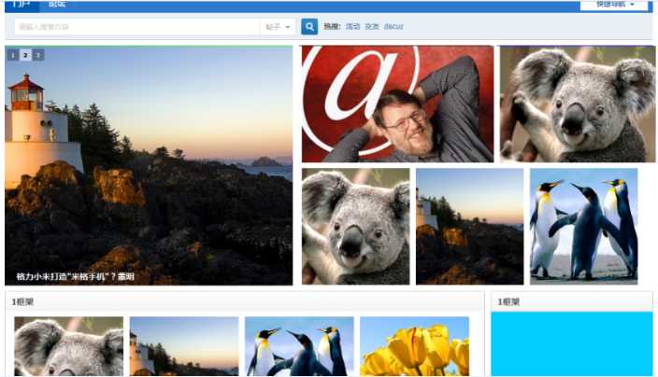Screen dimensions: 658x377
Task: Open the hot search link 交友
Action: pyautogui.click(x=372, y=26)
